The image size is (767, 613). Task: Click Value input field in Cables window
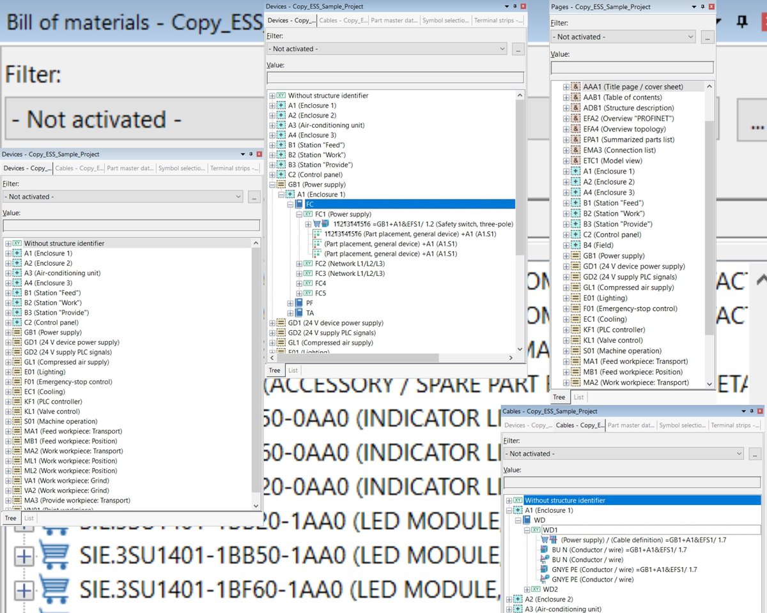(632, 482)
